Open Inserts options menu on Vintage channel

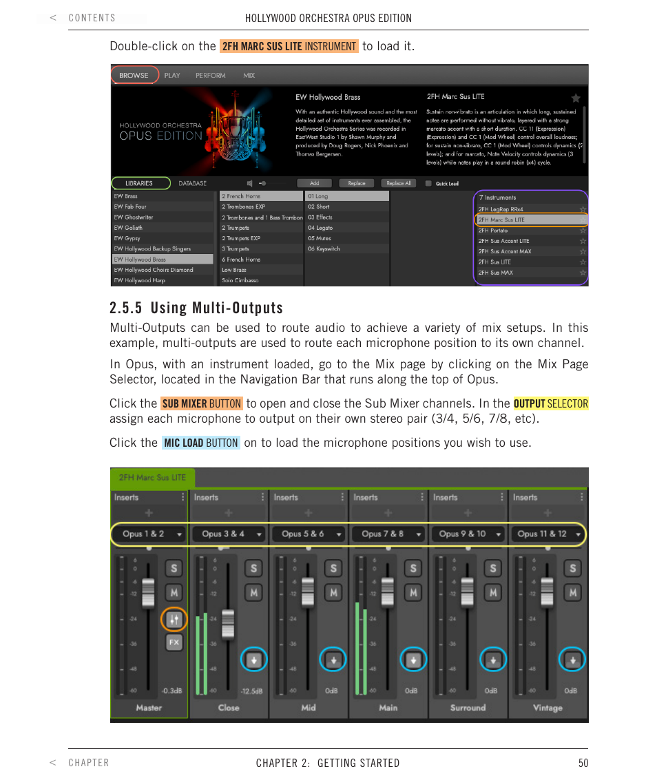[581, 497]
